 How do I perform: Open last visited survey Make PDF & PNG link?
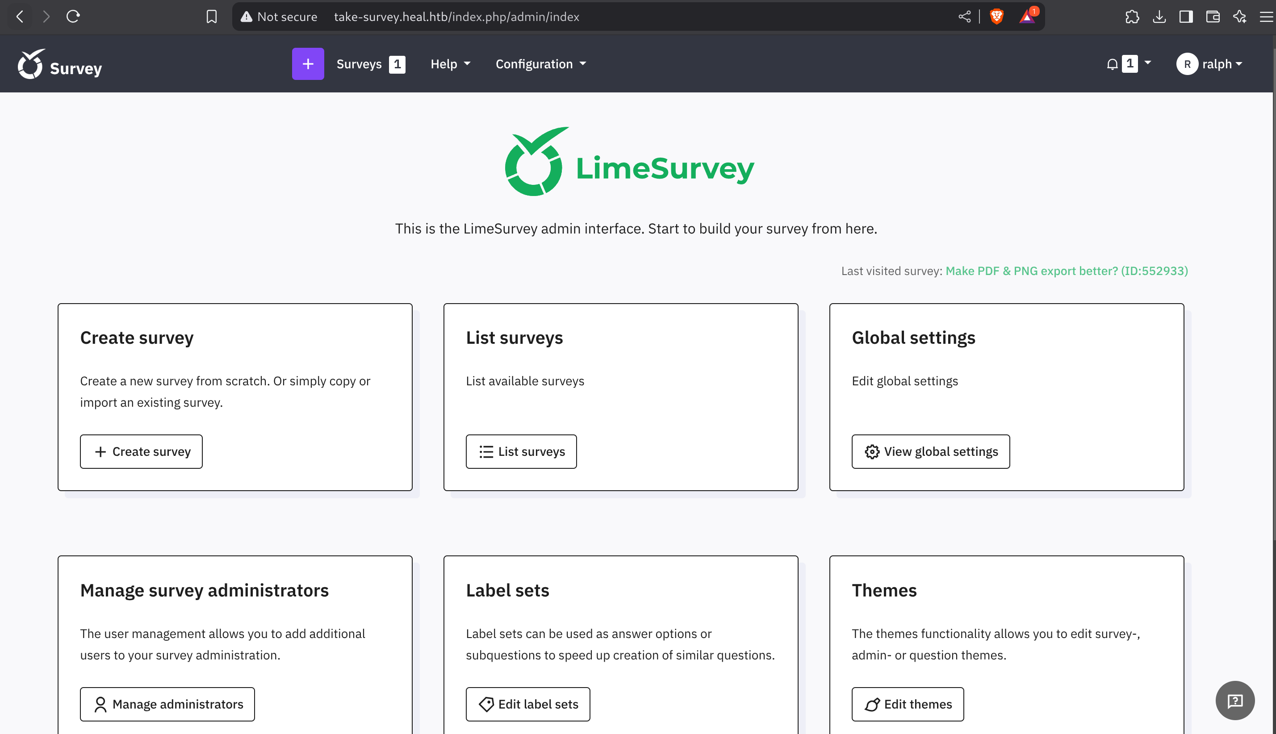[x=1067, y=271]
